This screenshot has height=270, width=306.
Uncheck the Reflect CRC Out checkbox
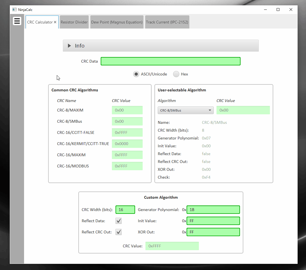(x=118, y=232)
